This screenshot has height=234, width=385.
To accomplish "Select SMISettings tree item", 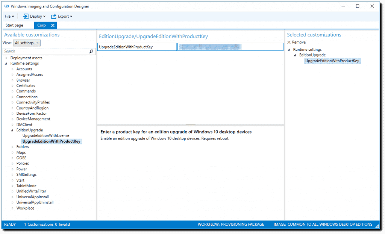I will coord(26,175).
